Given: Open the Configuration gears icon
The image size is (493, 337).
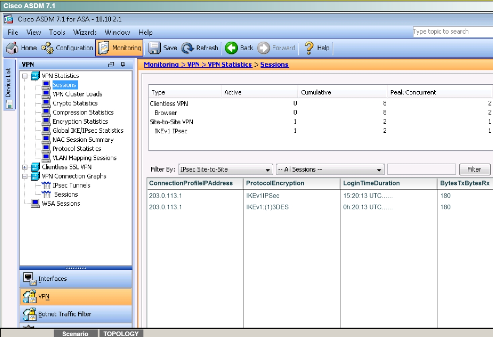Looking at the screenshot, I should [47, 48].
